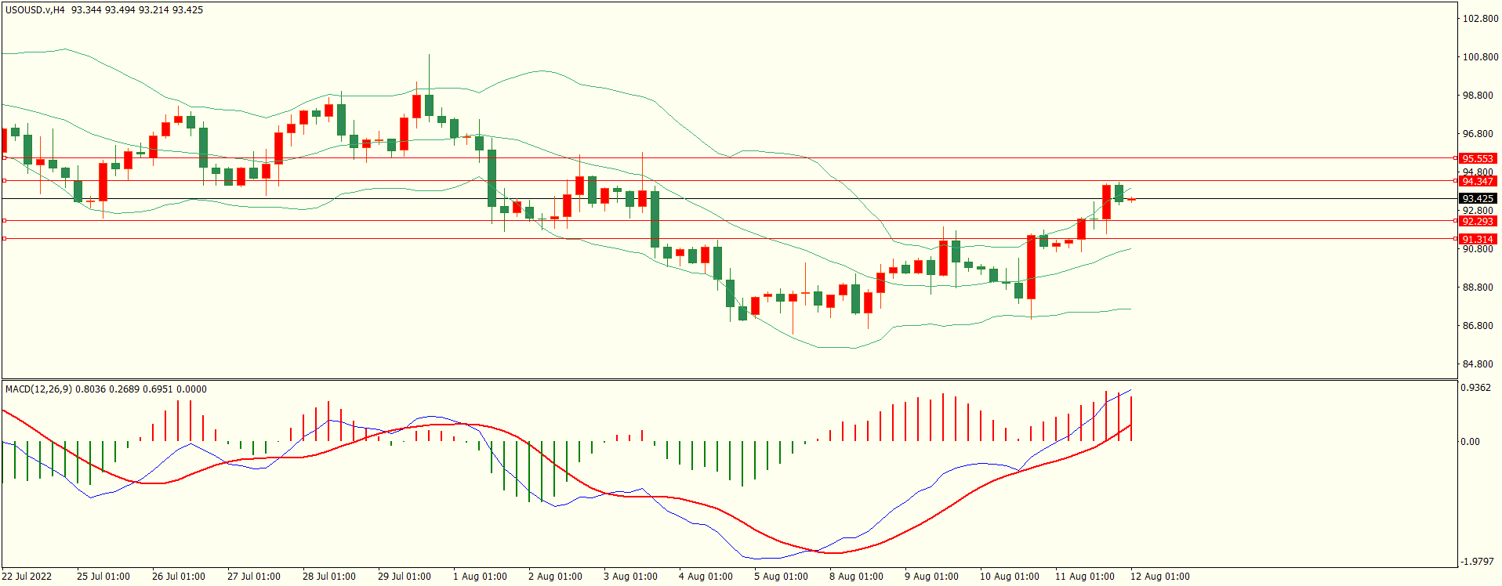Select the 92.293 price level label
This screenshot has width=1502, height=586.
pos(1478,222)
